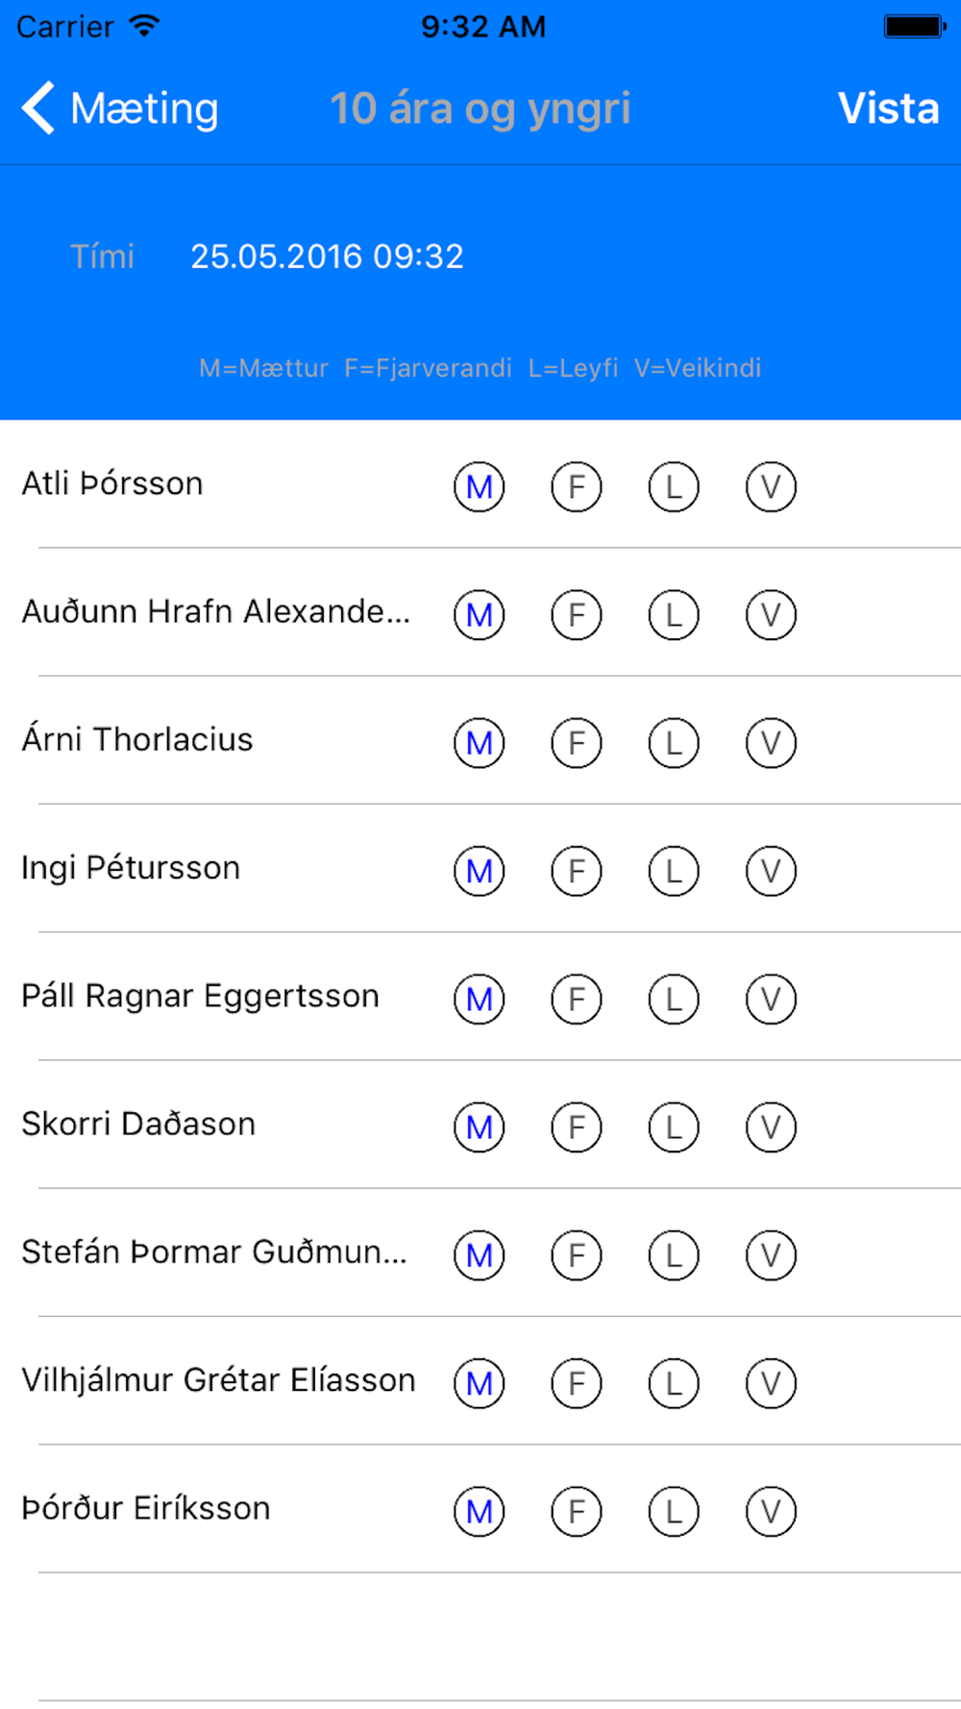Screen dimensions: 961x1709
Task: Select F for Vilhjálmur Grétar Elíasson
Action: tap(577, 1383)
